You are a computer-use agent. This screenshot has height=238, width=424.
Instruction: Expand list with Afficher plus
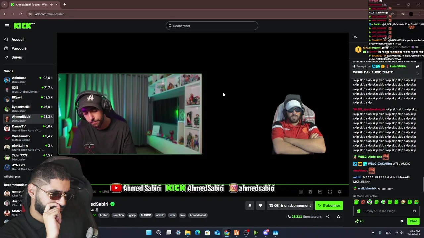[x=12, y=177]
